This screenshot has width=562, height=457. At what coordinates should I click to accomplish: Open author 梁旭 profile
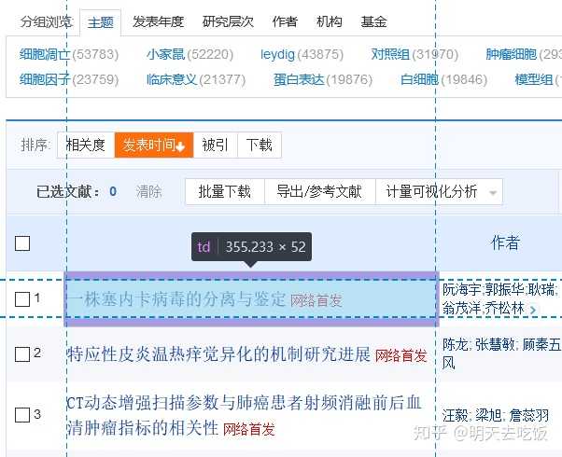(488, 415)
